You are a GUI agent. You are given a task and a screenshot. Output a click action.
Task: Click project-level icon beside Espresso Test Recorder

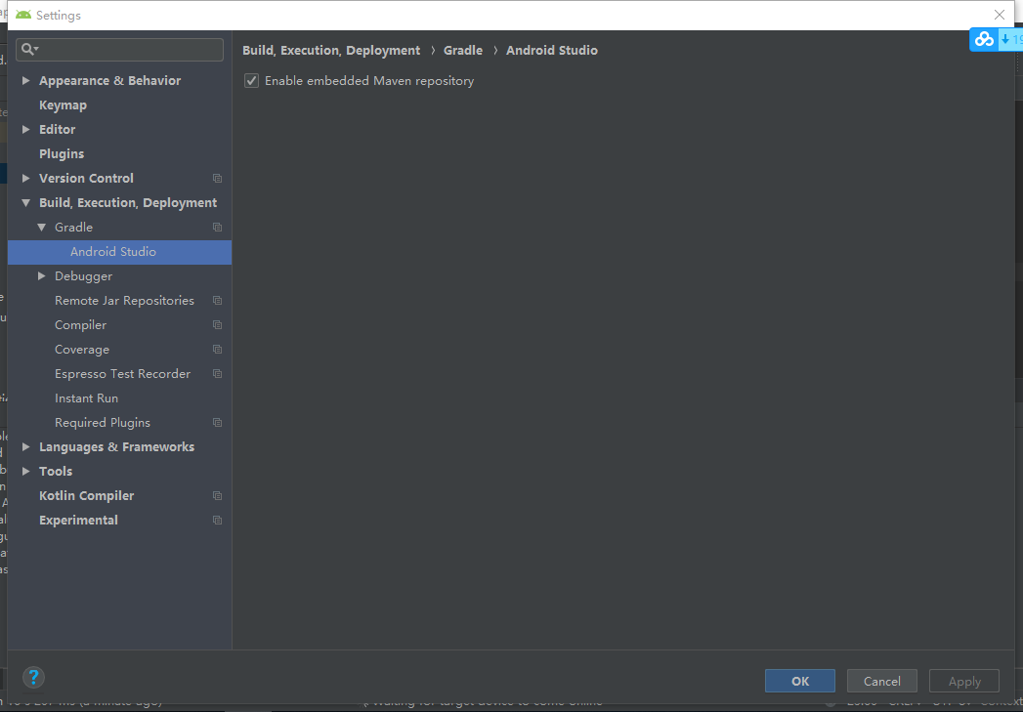pyautogui.click(x=217, y=374)
